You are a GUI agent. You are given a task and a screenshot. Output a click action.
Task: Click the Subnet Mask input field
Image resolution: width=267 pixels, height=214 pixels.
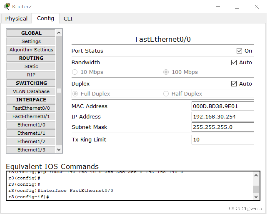(223, 127)
